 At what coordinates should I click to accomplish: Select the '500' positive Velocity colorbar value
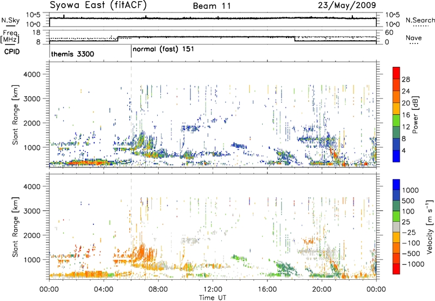(x=408, y=201)
